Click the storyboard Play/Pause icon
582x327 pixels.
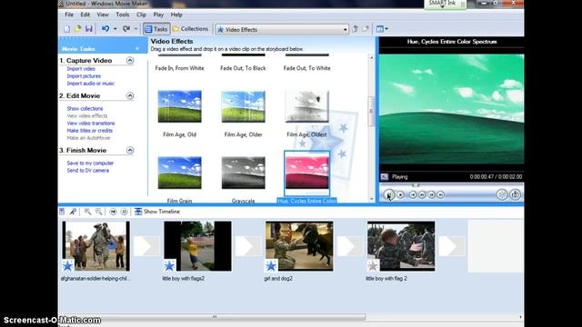pos(124,212)
